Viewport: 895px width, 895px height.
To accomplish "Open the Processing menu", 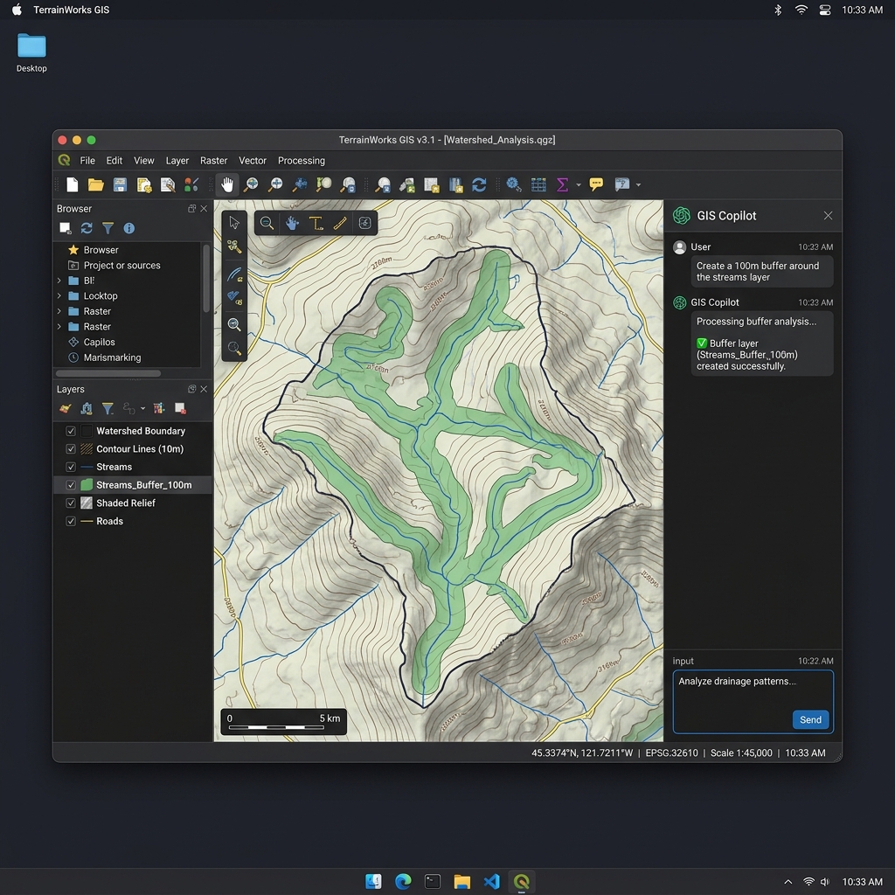I will pos(302,161).
